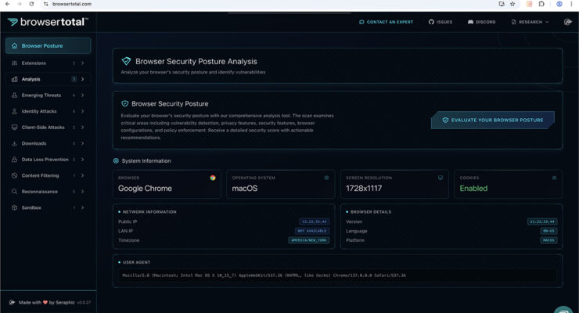Expand the Sandbox chevron
Screen dimensions: 579x313
click(82, 207)
